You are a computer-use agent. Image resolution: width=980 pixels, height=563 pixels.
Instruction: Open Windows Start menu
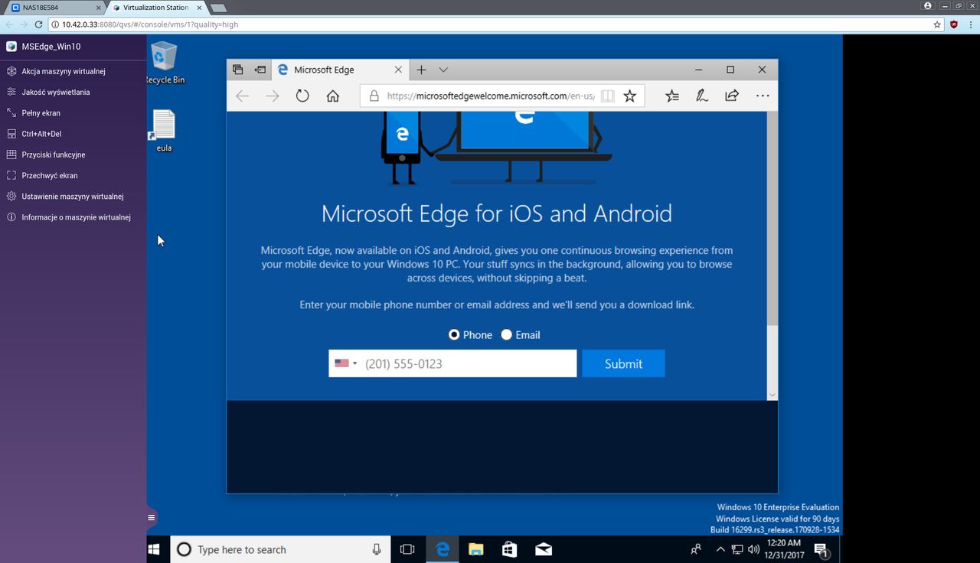click(154, 549)
